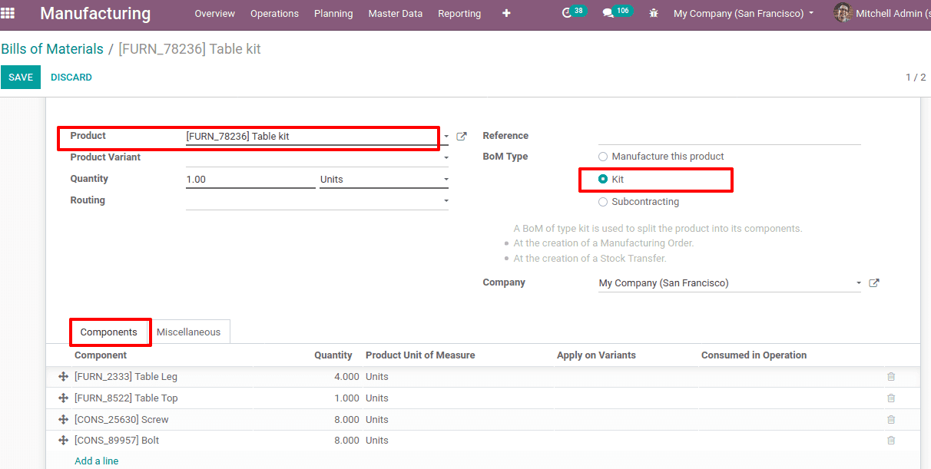Select the Subcontracting radio button

tap(603, 202)
